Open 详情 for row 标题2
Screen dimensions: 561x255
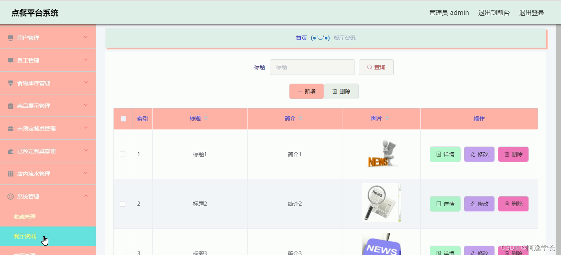(445, 204)
